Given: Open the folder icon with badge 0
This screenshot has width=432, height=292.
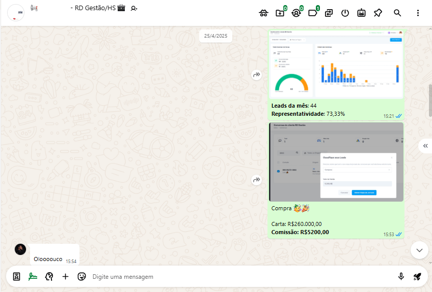Looking at the screenshot, I should [x=280, y=13].
